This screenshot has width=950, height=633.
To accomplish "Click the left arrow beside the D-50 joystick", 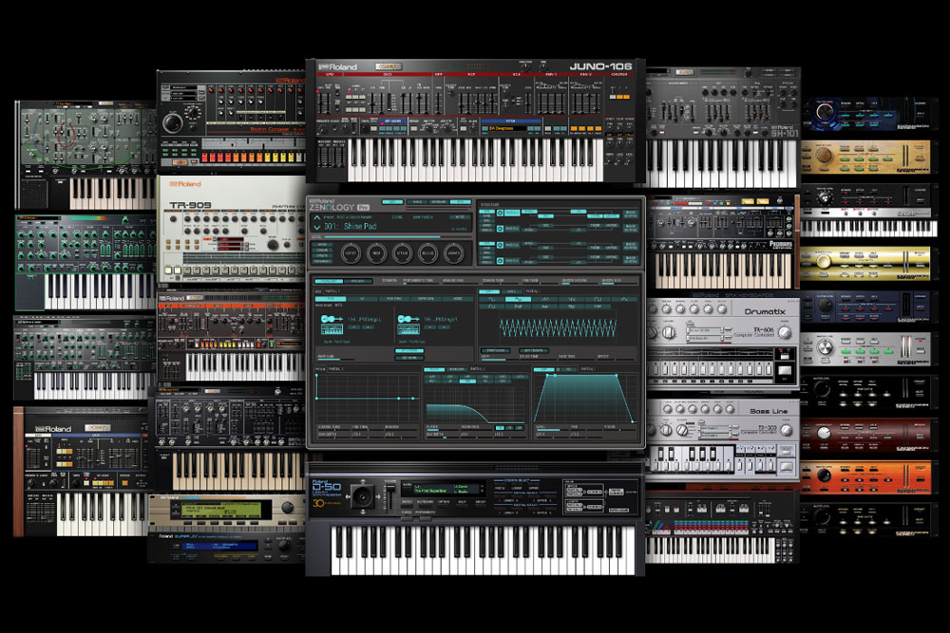I will (x=349, y=497).
